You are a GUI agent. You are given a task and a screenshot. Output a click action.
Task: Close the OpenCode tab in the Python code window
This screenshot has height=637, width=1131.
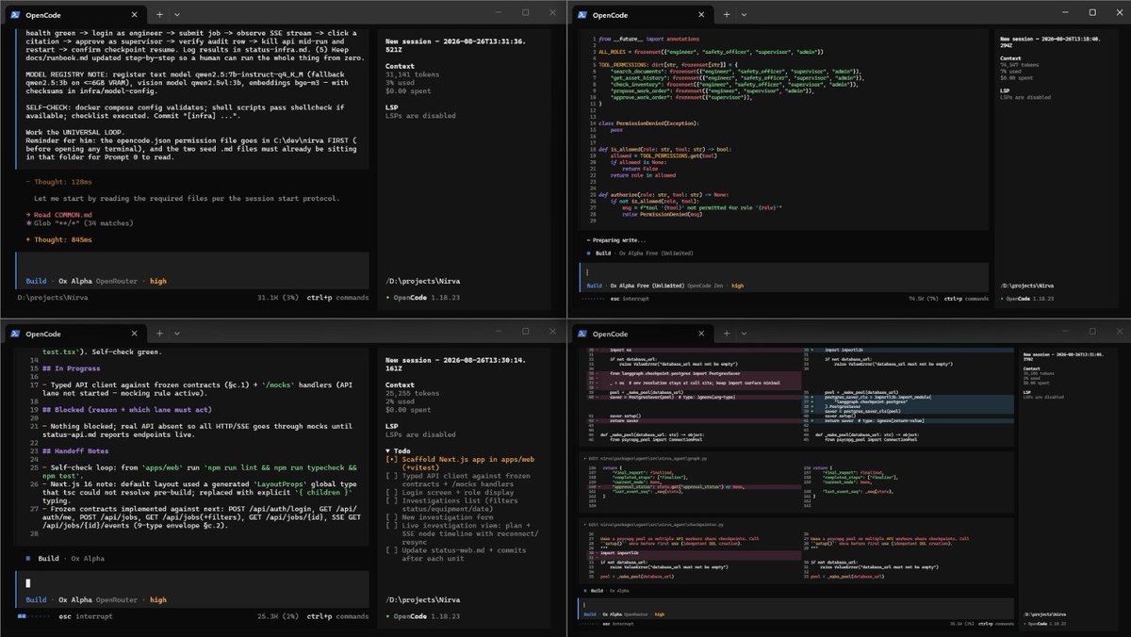point(703,14)
